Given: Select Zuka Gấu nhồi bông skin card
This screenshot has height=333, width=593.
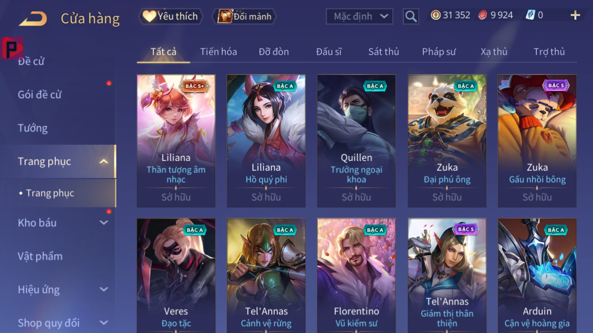Looking at the screenshot, I should point(537,141).
